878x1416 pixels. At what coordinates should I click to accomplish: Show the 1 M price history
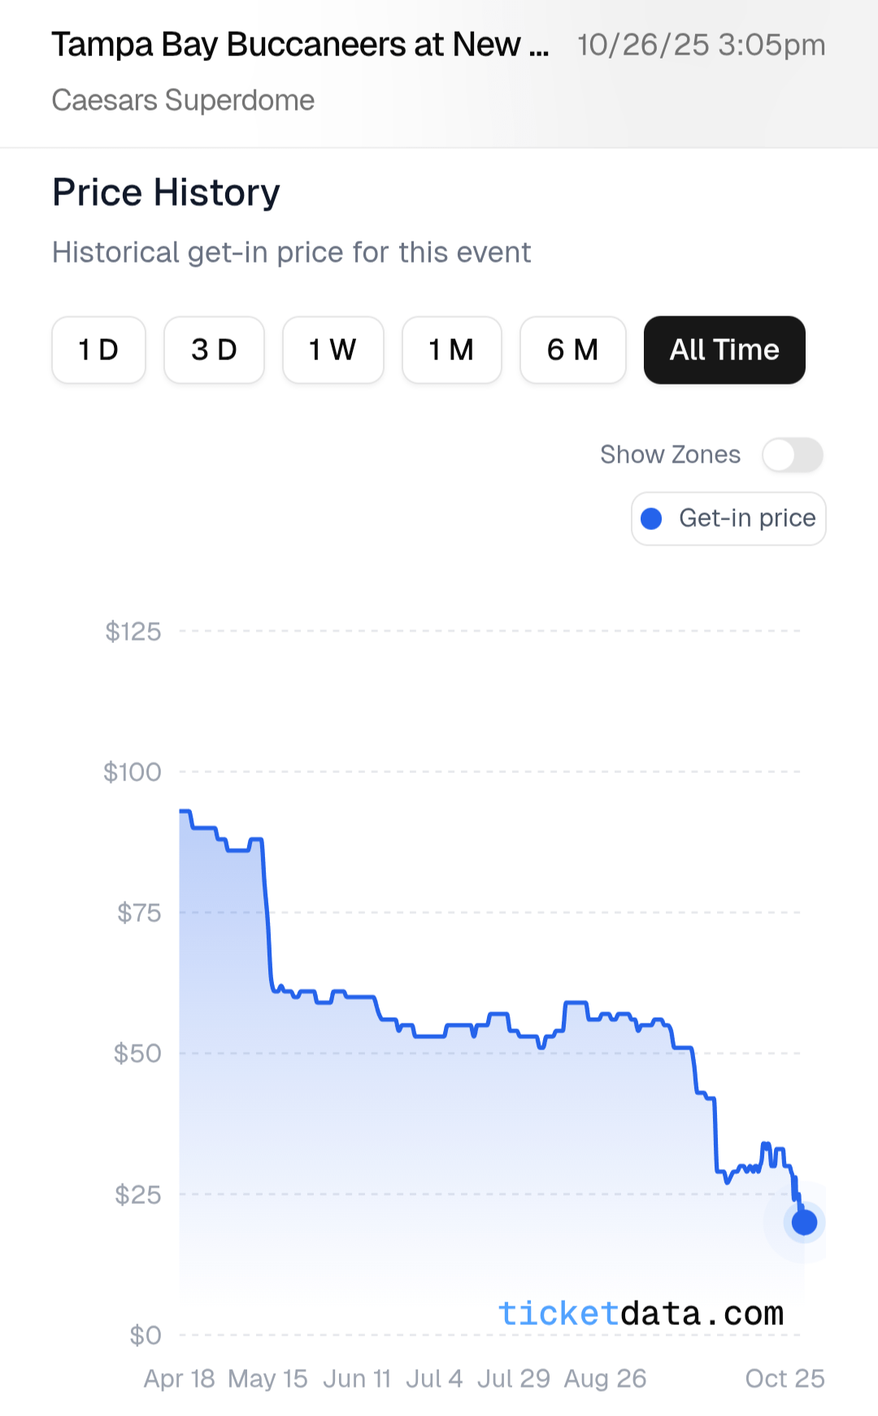(x=451, y=350)
